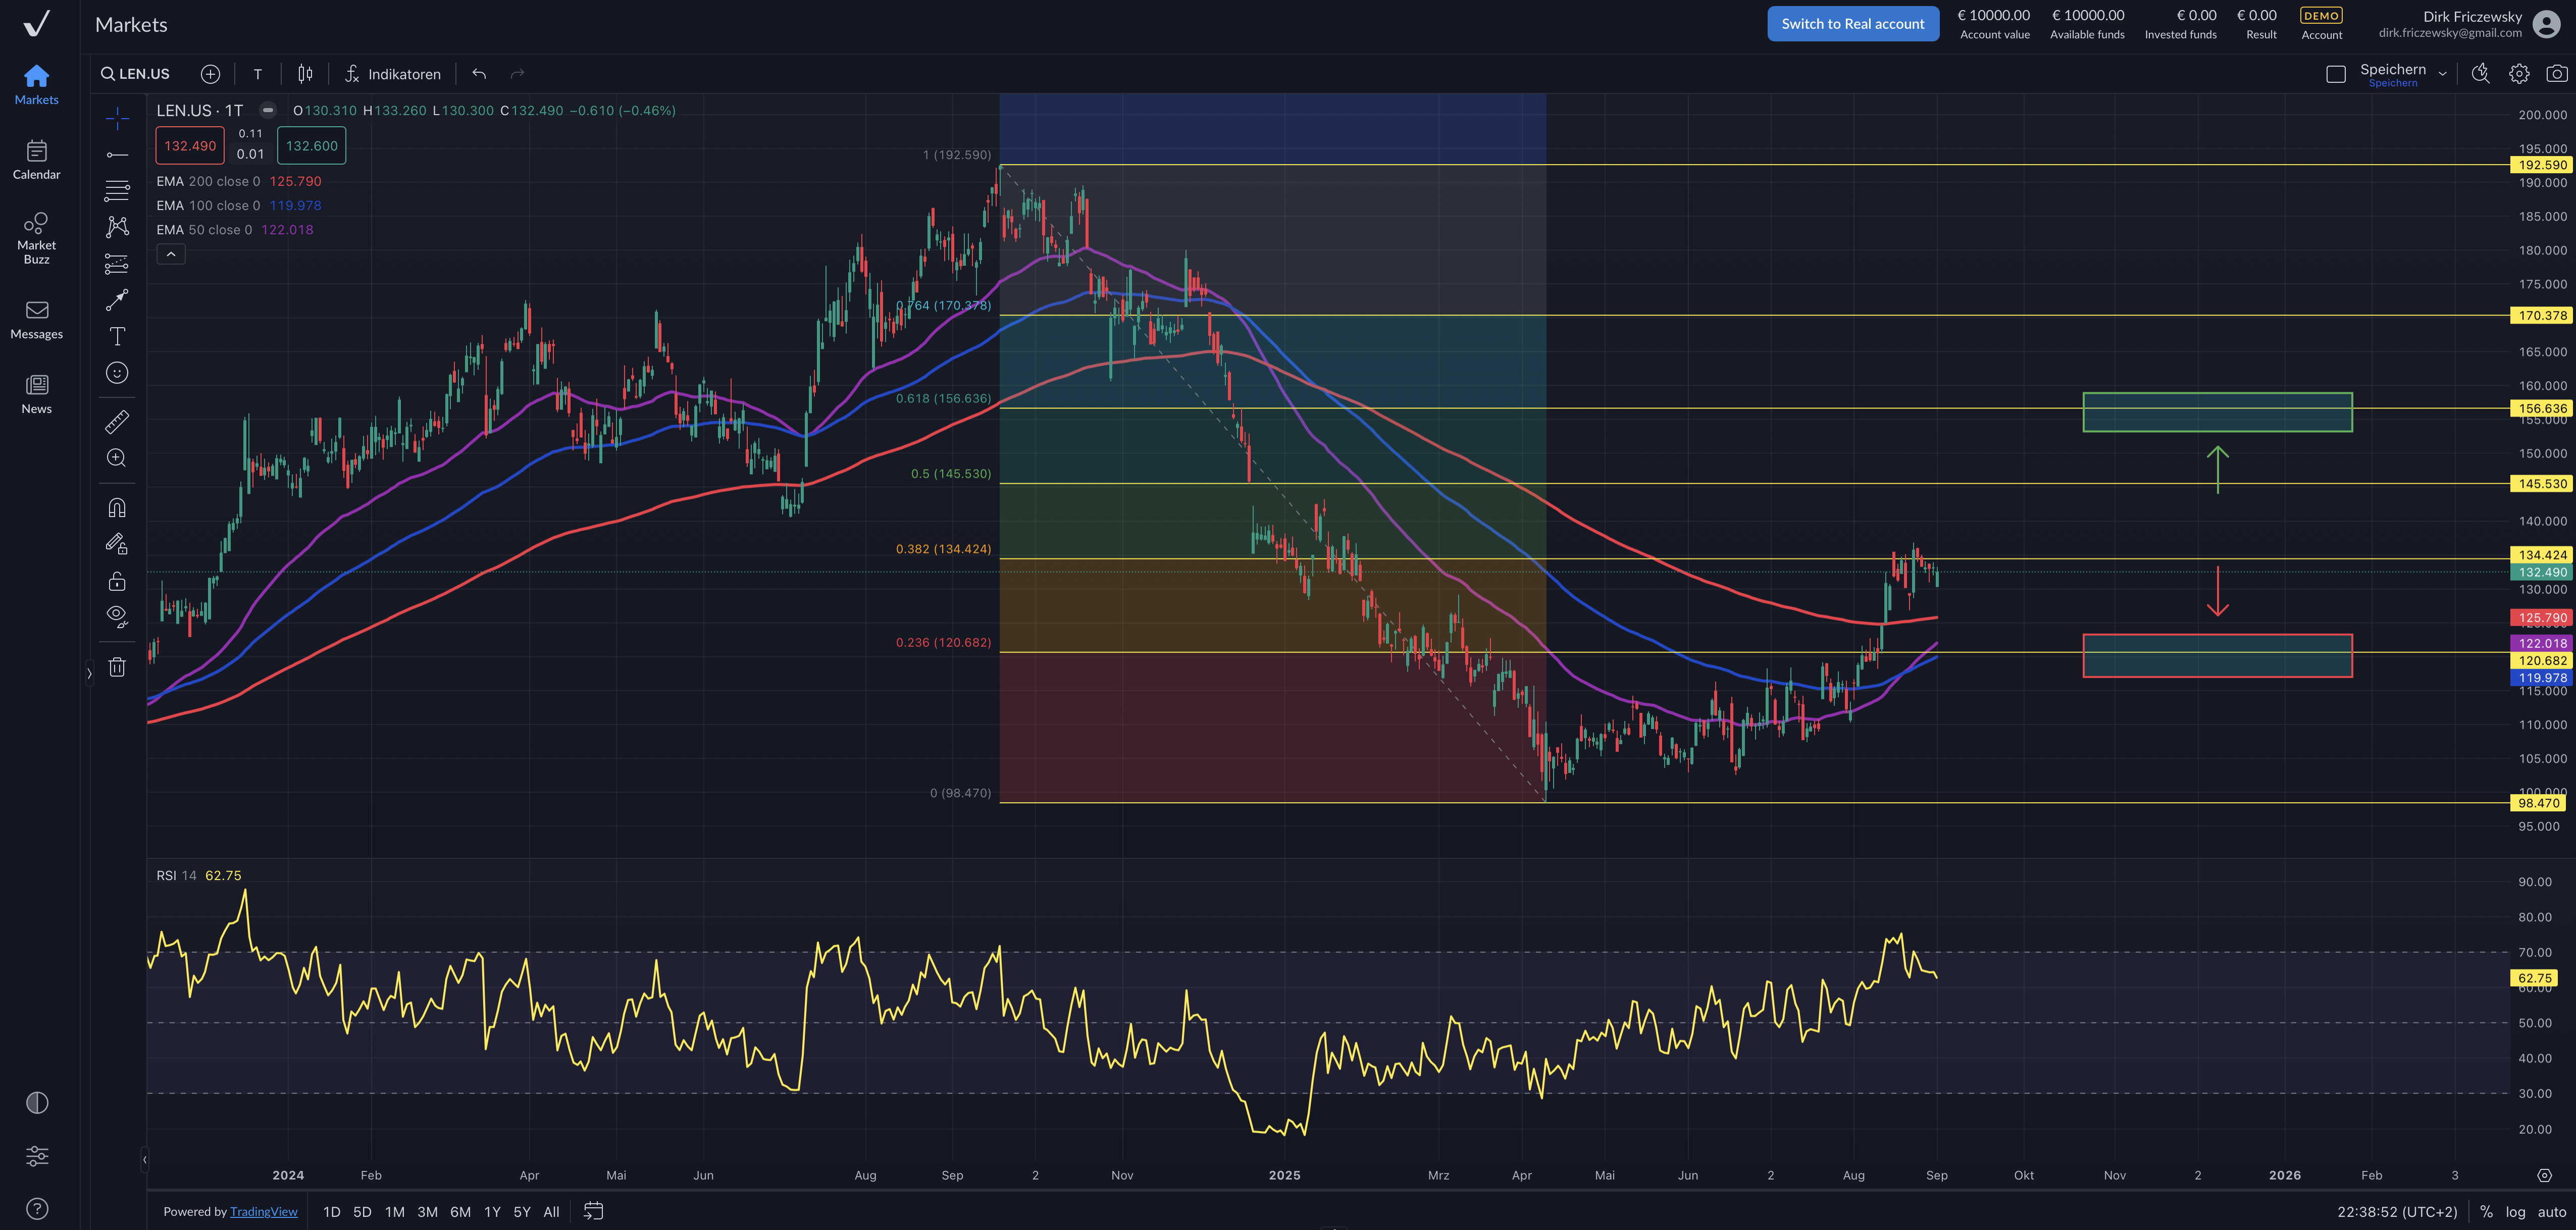Open Market Buzz in the sidebar

click(36, 237)
